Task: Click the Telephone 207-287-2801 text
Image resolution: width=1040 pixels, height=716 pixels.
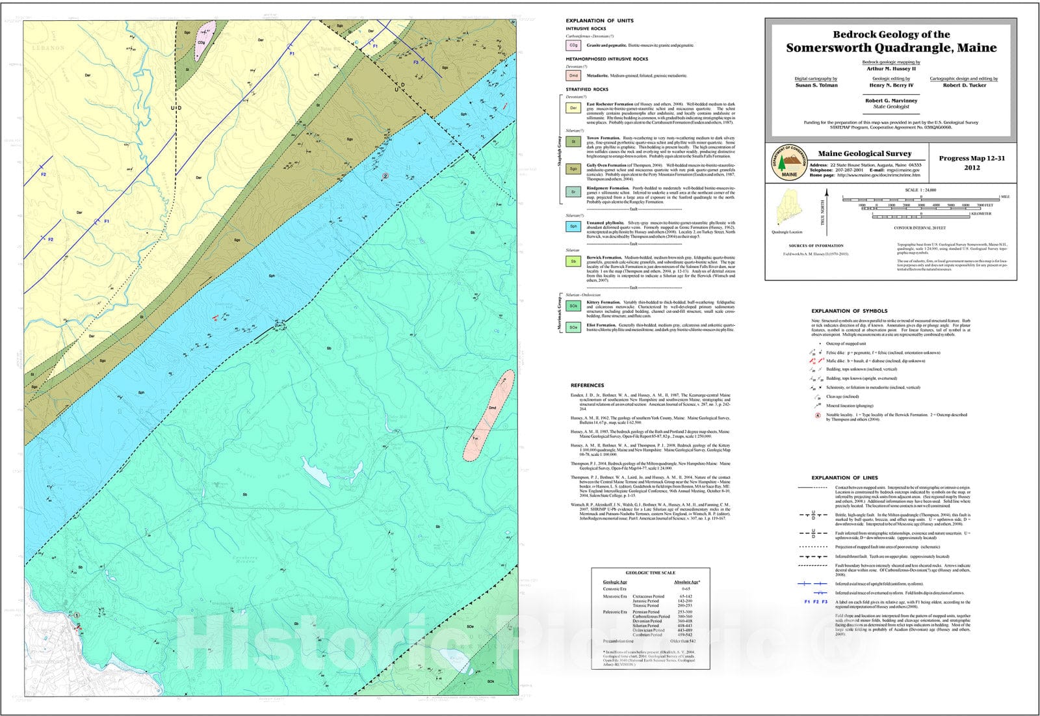Action: point(837,170)
